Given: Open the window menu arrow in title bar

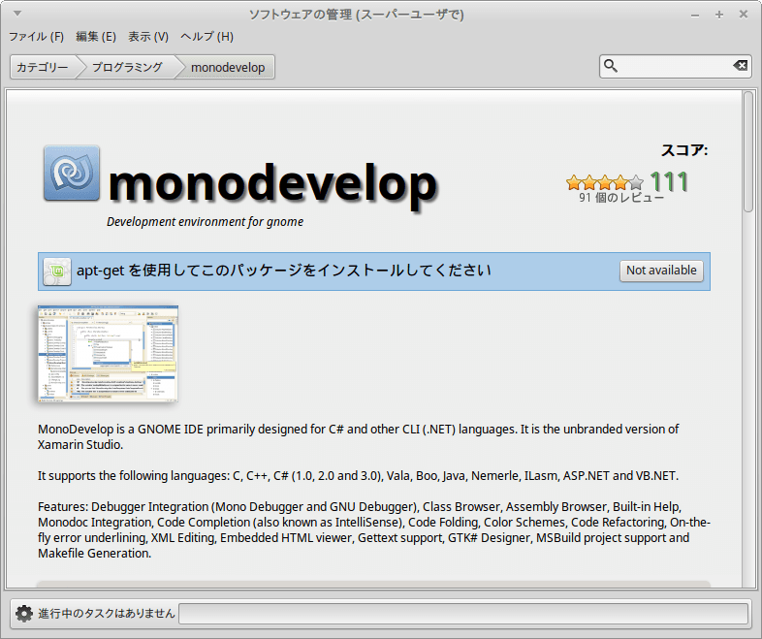Looking at the screenshot, I should 17,14.
